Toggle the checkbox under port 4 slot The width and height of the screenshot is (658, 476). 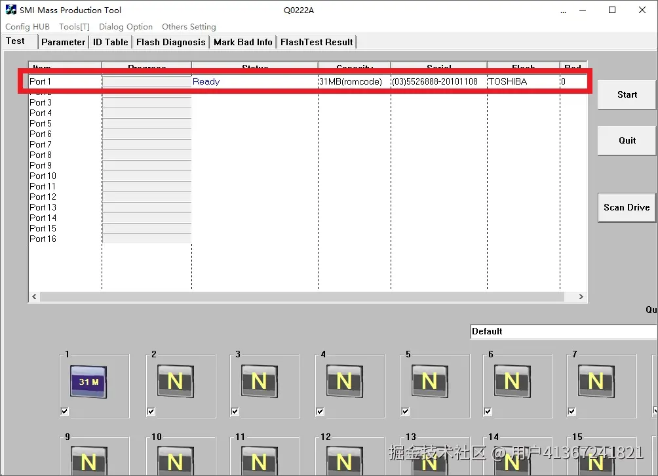click(320, 411)
